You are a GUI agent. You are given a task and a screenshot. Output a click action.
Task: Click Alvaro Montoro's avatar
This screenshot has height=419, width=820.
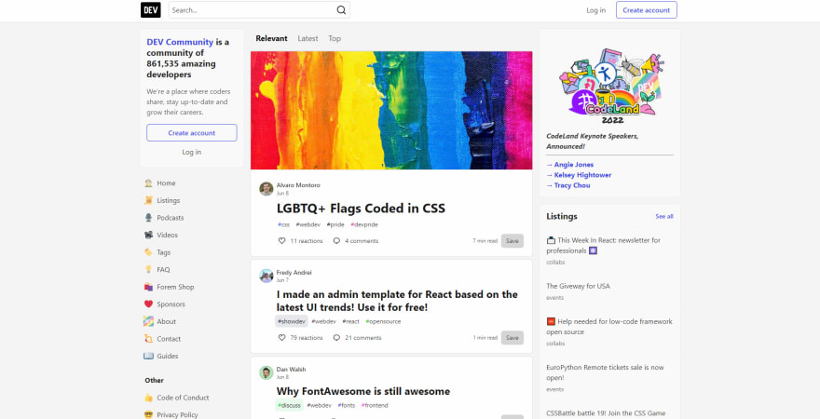[266, 189]
